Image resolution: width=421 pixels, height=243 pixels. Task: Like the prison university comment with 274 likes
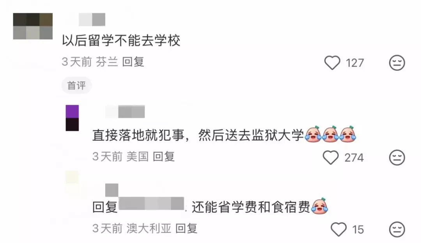click(331, 157)
